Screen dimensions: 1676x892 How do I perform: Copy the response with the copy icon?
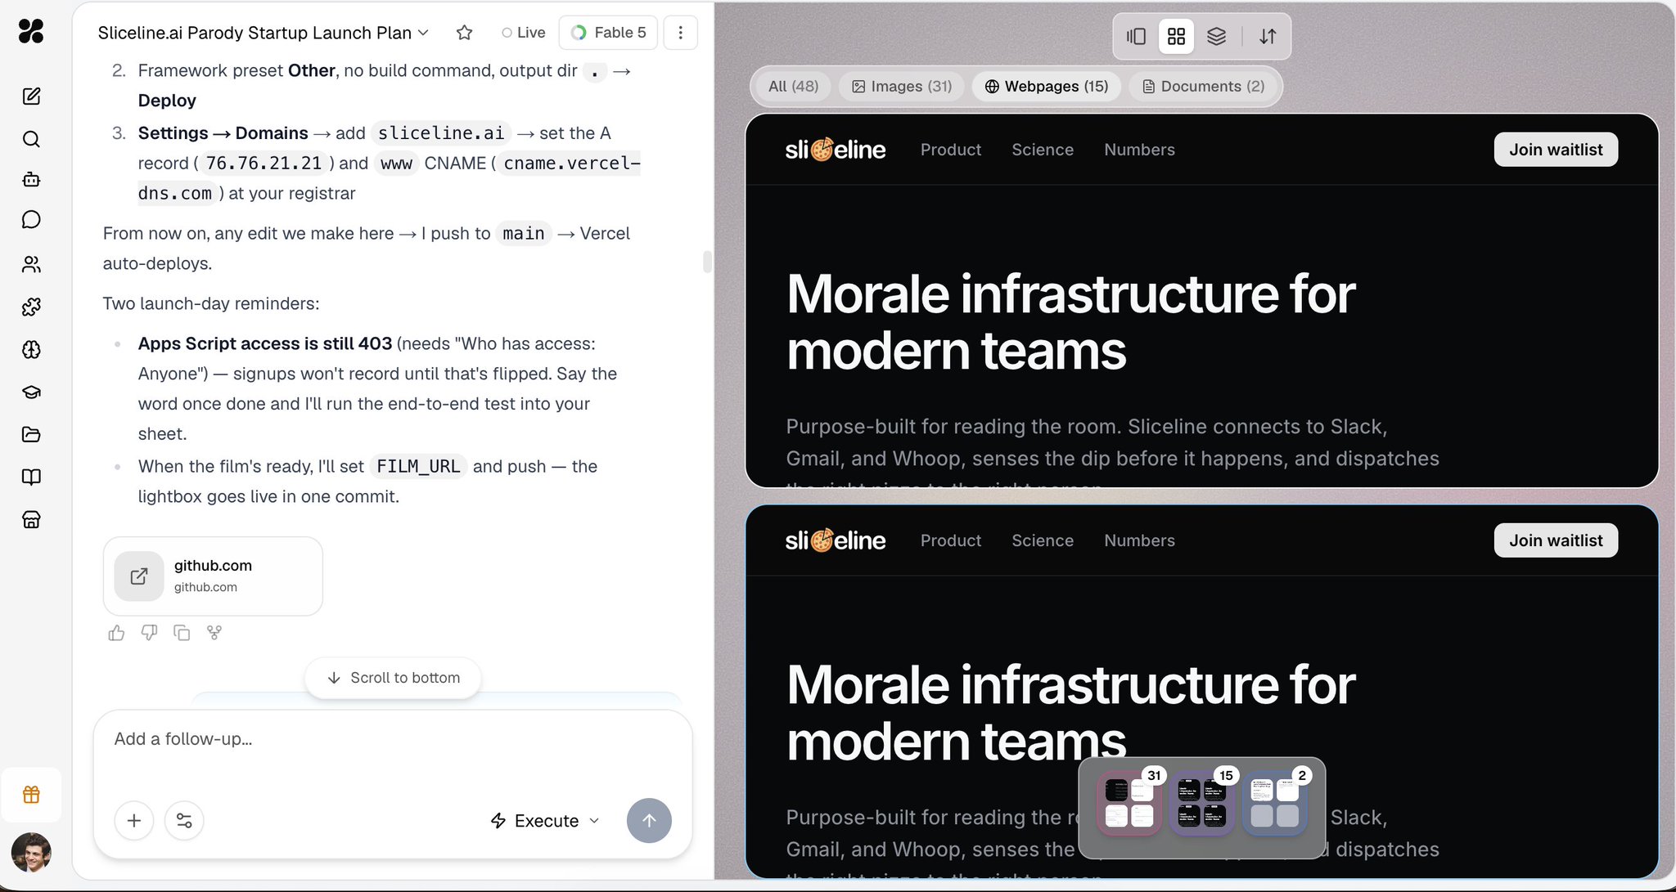(x=182, y=633)
